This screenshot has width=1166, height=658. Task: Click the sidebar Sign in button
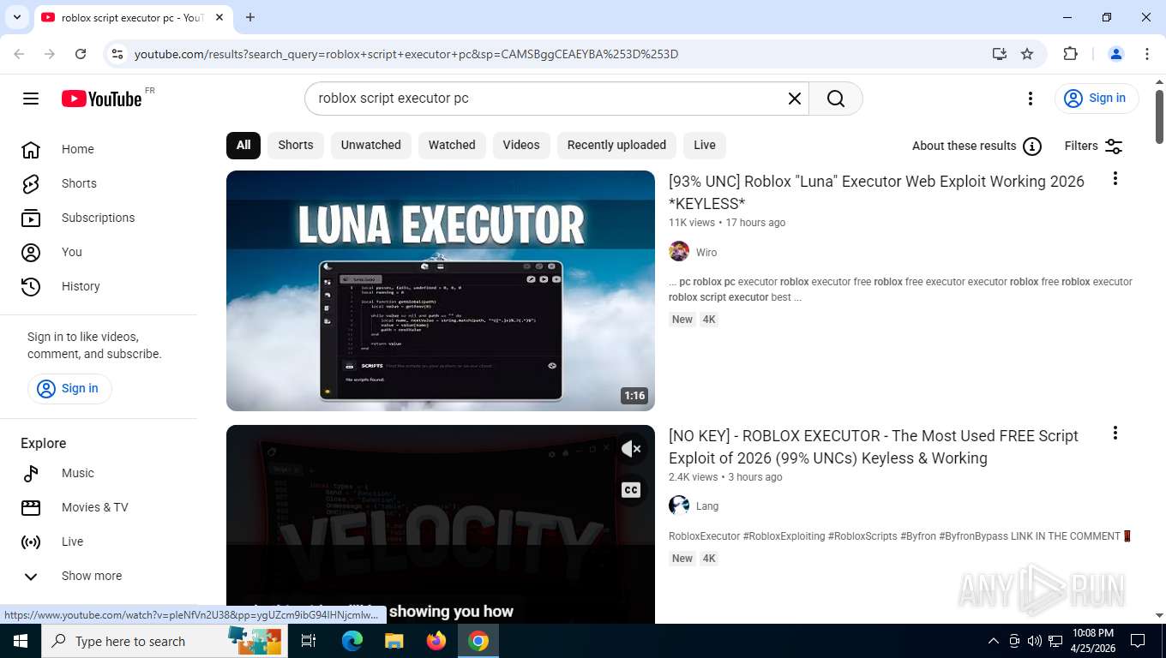coord(69,388)
